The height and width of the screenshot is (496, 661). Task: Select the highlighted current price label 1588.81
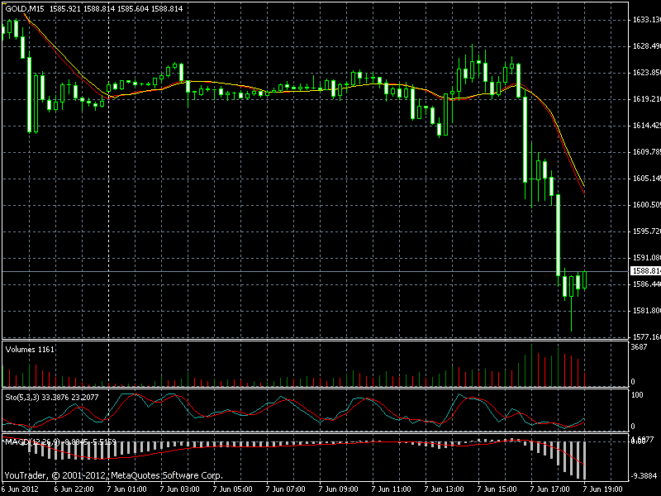(645, 271)
